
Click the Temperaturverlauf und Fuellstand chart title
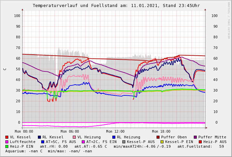pos(116,6)
